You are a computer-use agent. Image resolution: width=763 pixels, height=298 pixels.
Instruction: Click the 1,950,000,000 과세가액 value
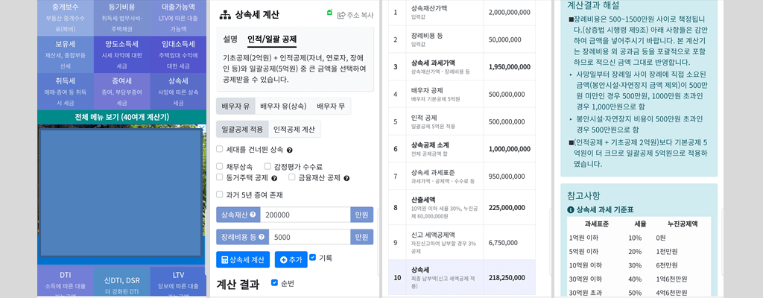(x=510, y=67)
